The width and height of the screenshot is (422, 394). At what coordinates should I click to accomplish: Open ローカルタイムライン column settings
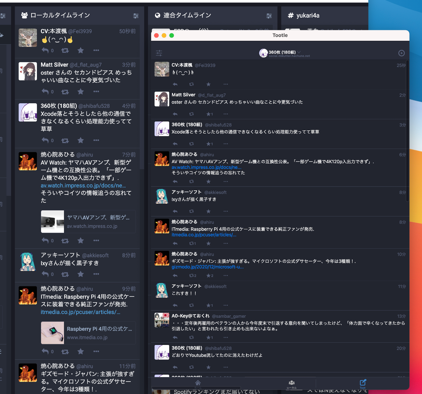point(136,16)
